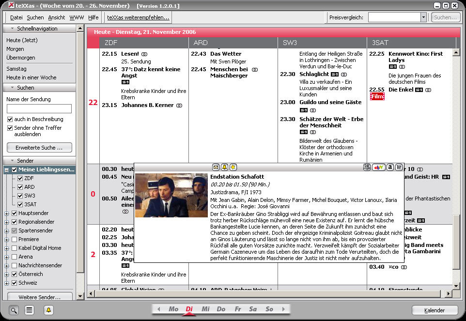Click the 'Name der Sendung' search field

point(39,108)
